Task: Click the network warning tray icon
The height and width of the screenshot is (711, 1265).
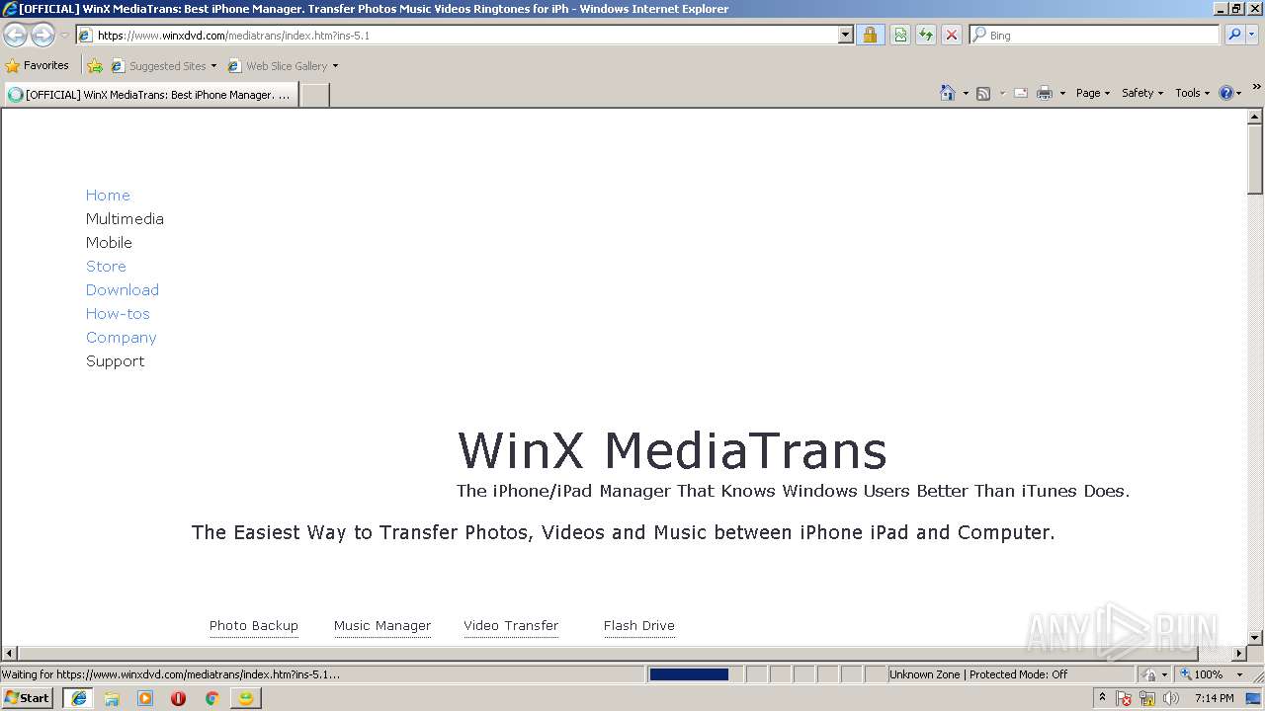Action: [1147, 698]
